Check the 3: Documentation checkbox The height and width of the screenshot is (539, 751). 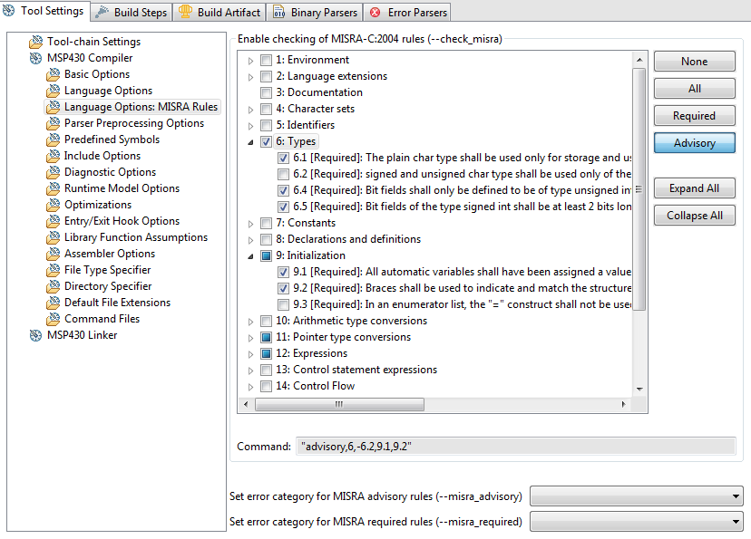pyautogui.click(x=266, y=92)
